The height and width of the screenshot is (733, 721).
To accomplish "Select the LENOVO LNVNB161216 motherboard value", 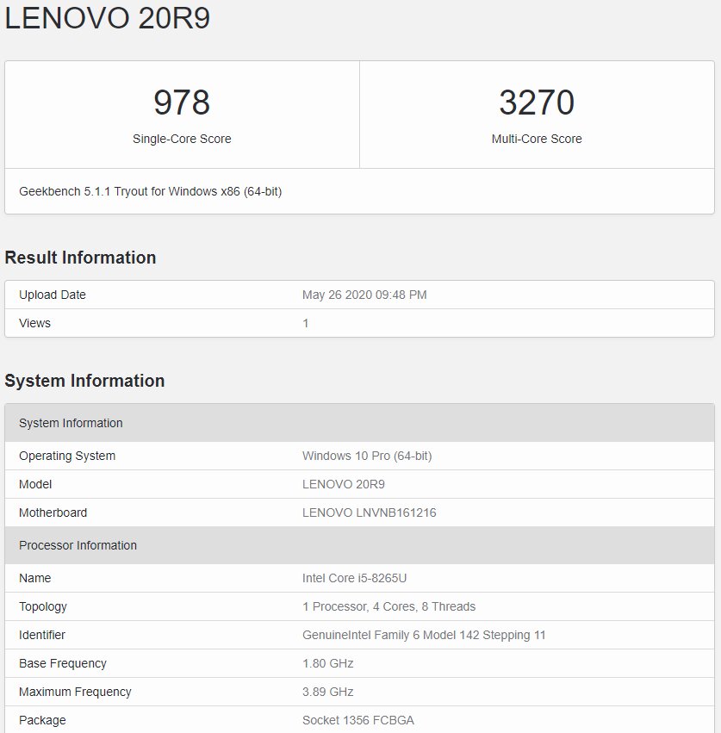I will [x=370, y=512].
